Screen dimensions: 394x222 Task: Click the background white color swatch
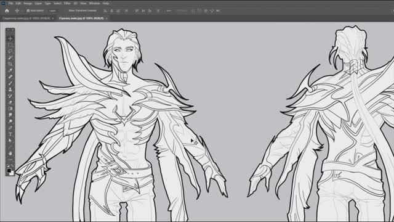click(x=12, y=173)
